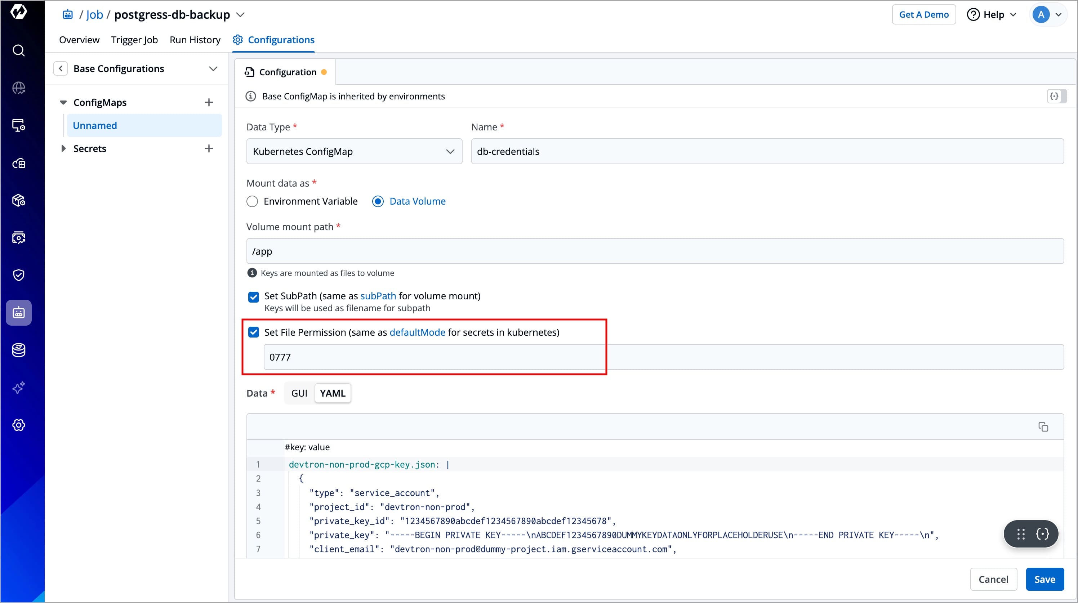This screenshot has width=1078, height=603.
Task: Open the Jobs robot icon in sidebar
Action: pyautogui.click(x=18, y=313)
